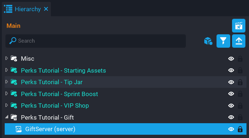Select Perks Tutorial - Starting Assets item

[x=64, y=70]
